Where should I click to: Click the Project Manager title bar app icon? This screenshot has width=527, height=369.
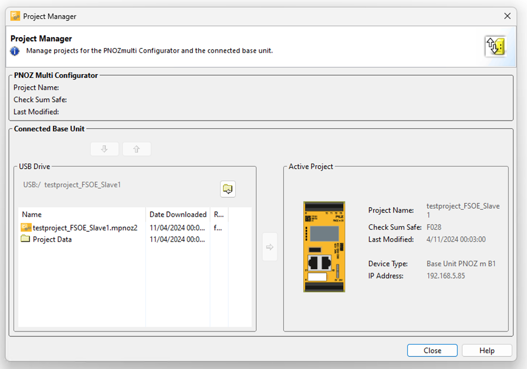click(15, 16)
